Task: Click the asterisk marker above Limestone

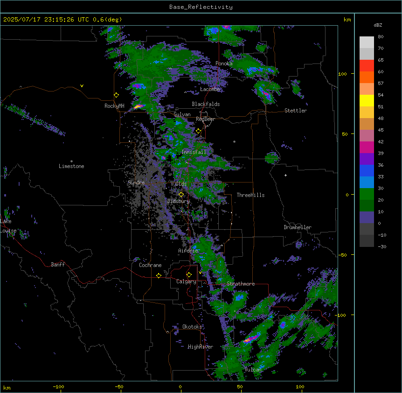Action: pos(71,161)
